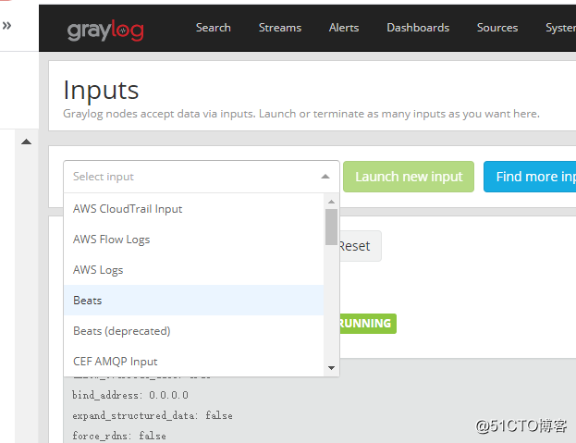Click the Reset button
The height and width of the screenshot is (443, 576).
coord(360,246)
